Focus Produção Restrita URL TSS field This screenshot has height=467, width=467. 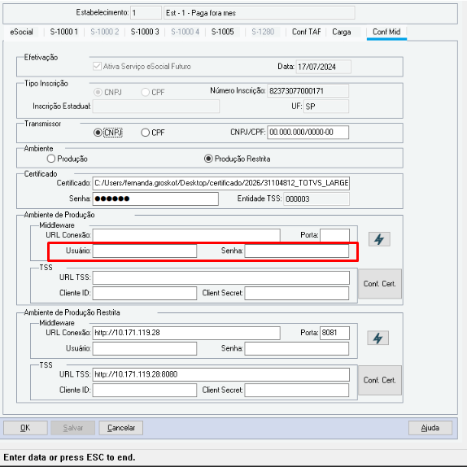[x=221, y=374]
